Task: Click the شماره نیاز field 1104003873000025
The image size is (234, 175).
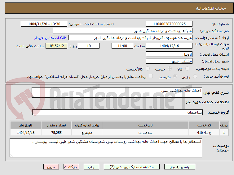Action: pyautogui.click(x=169, y=24)
